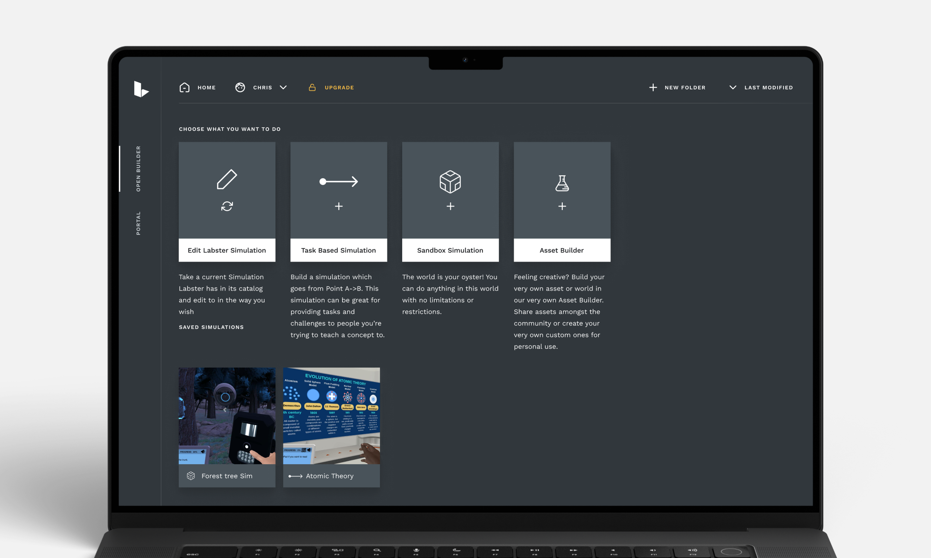Viewport: 931px width, 558px height.
Task: Click the Chris profile avatar icon
Action: coord(240,87)
